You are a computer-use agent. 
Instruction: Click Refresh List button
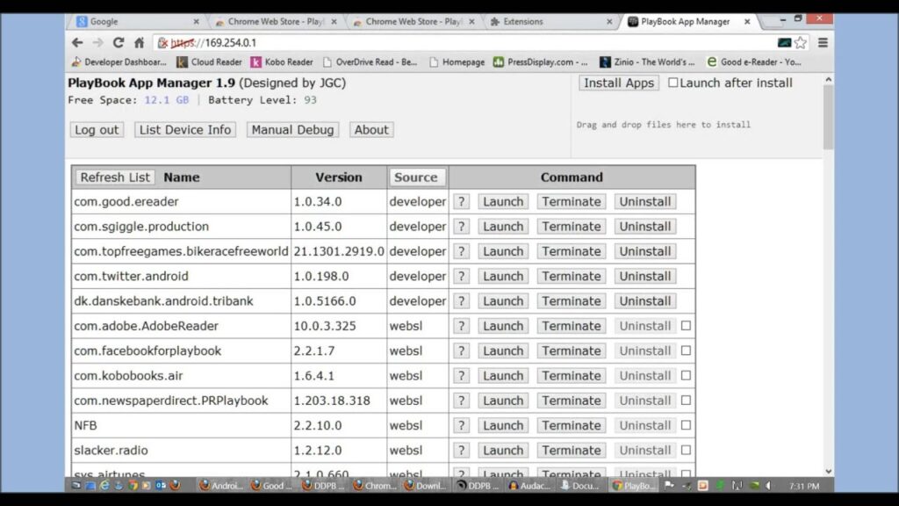(115, 177)
